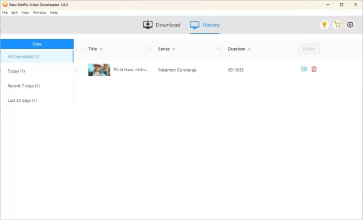
Task: Click the Pazu app logo in title bar
Action: point(5,5)
